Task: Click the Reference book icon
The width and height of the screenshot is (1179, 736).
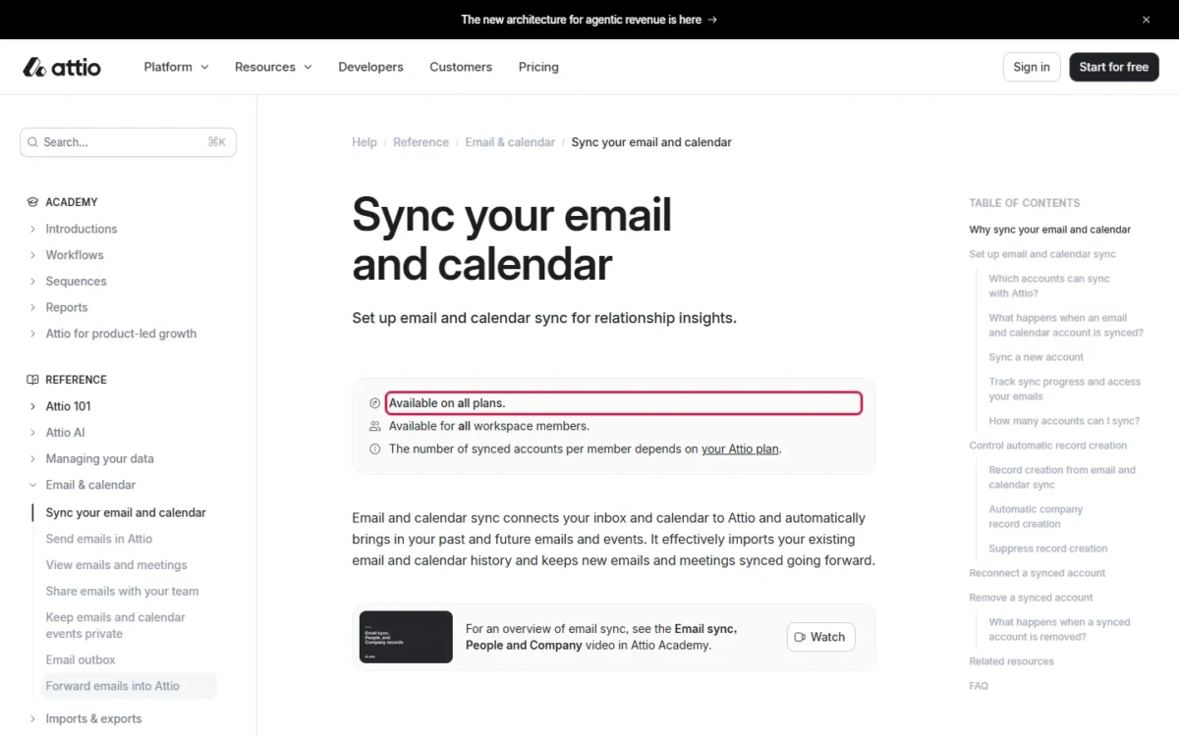Action: 32,380
